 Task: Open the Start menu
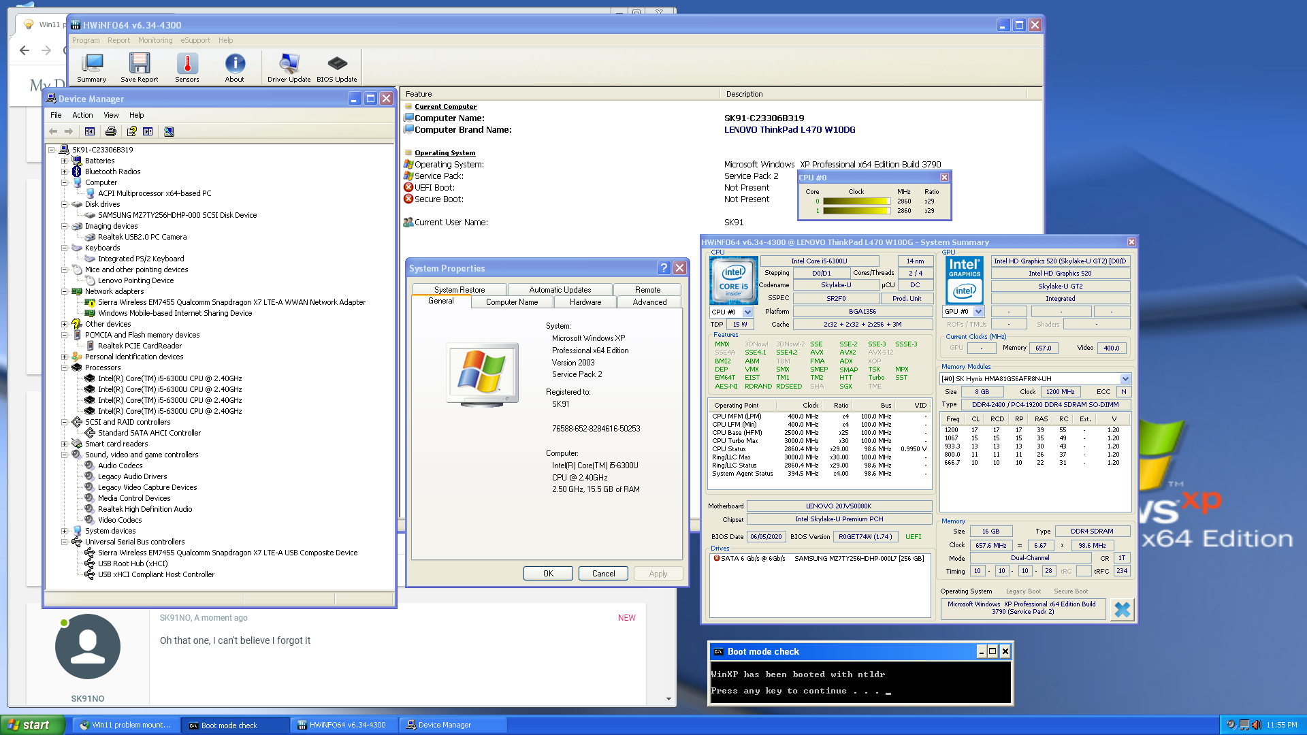(33, 725)
